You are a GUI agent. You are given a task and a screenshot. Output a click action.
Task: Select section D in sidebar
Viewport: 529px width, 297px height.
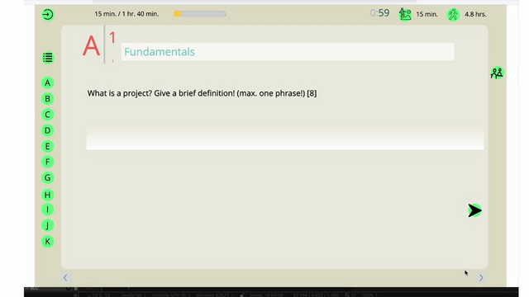[x=48, y=130]
